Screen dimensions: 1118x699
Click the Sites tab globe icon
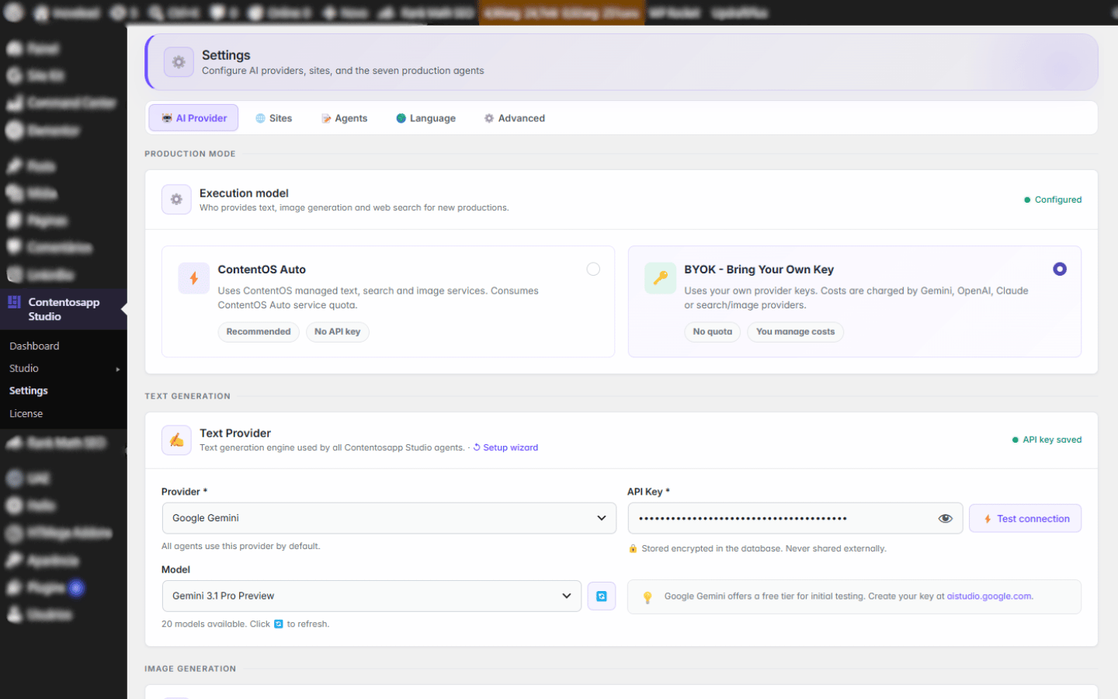[260, 118]
